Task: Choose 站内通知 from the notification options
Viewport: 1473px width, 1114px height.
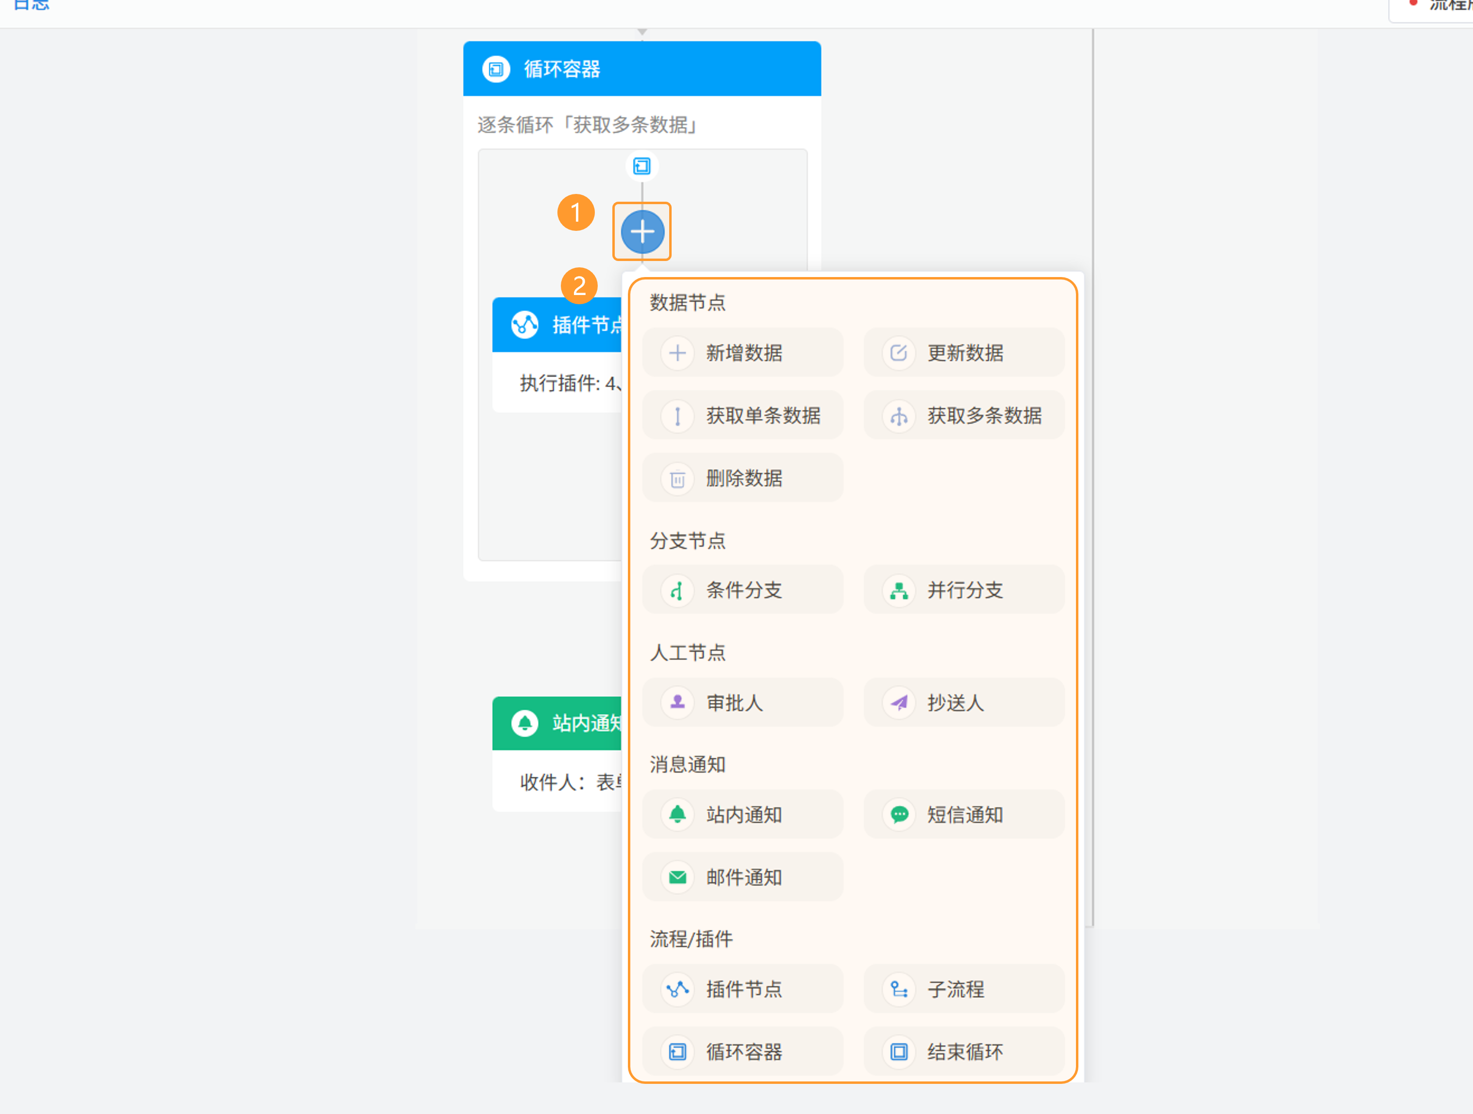Action: tap(743, 815)
